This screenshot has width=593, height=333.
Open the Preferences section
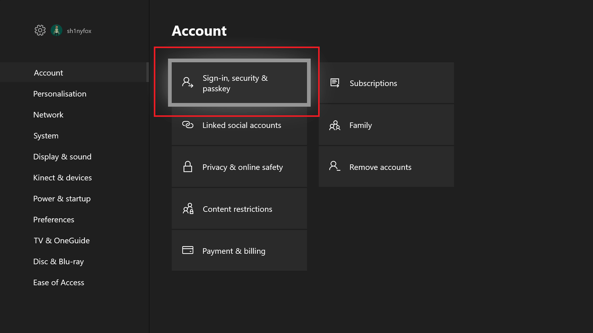pos(53,219)
